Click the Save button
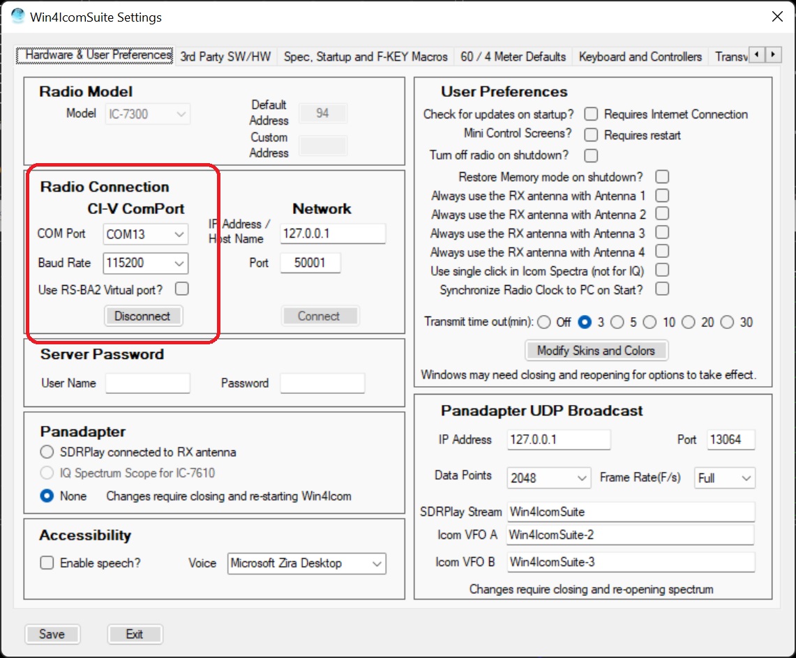The image size is (796, 658). [52, 634]
